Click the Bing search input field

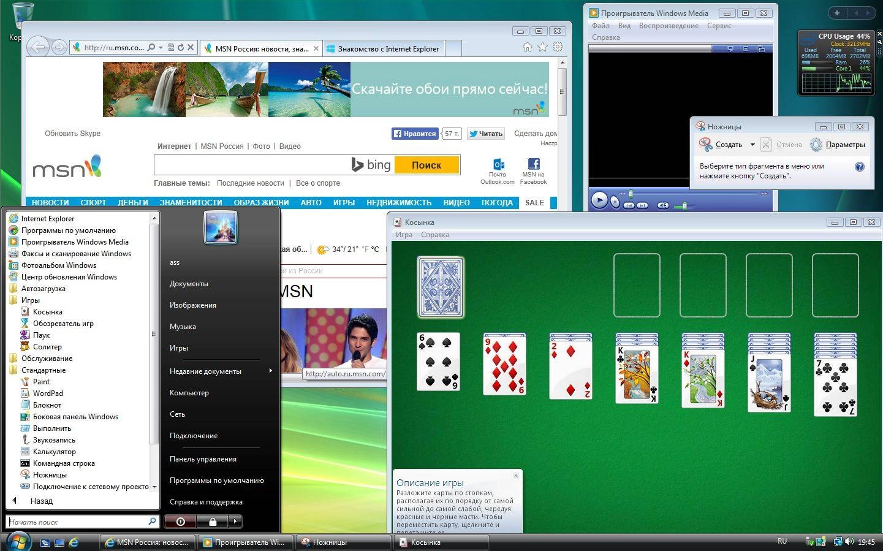tap(251, 165)
